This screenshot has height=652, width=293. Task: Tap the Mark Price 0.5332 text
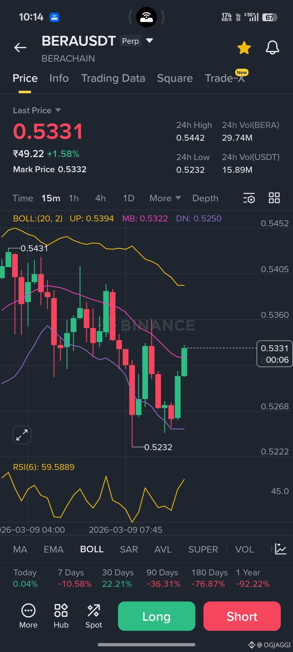click(50, 169)
